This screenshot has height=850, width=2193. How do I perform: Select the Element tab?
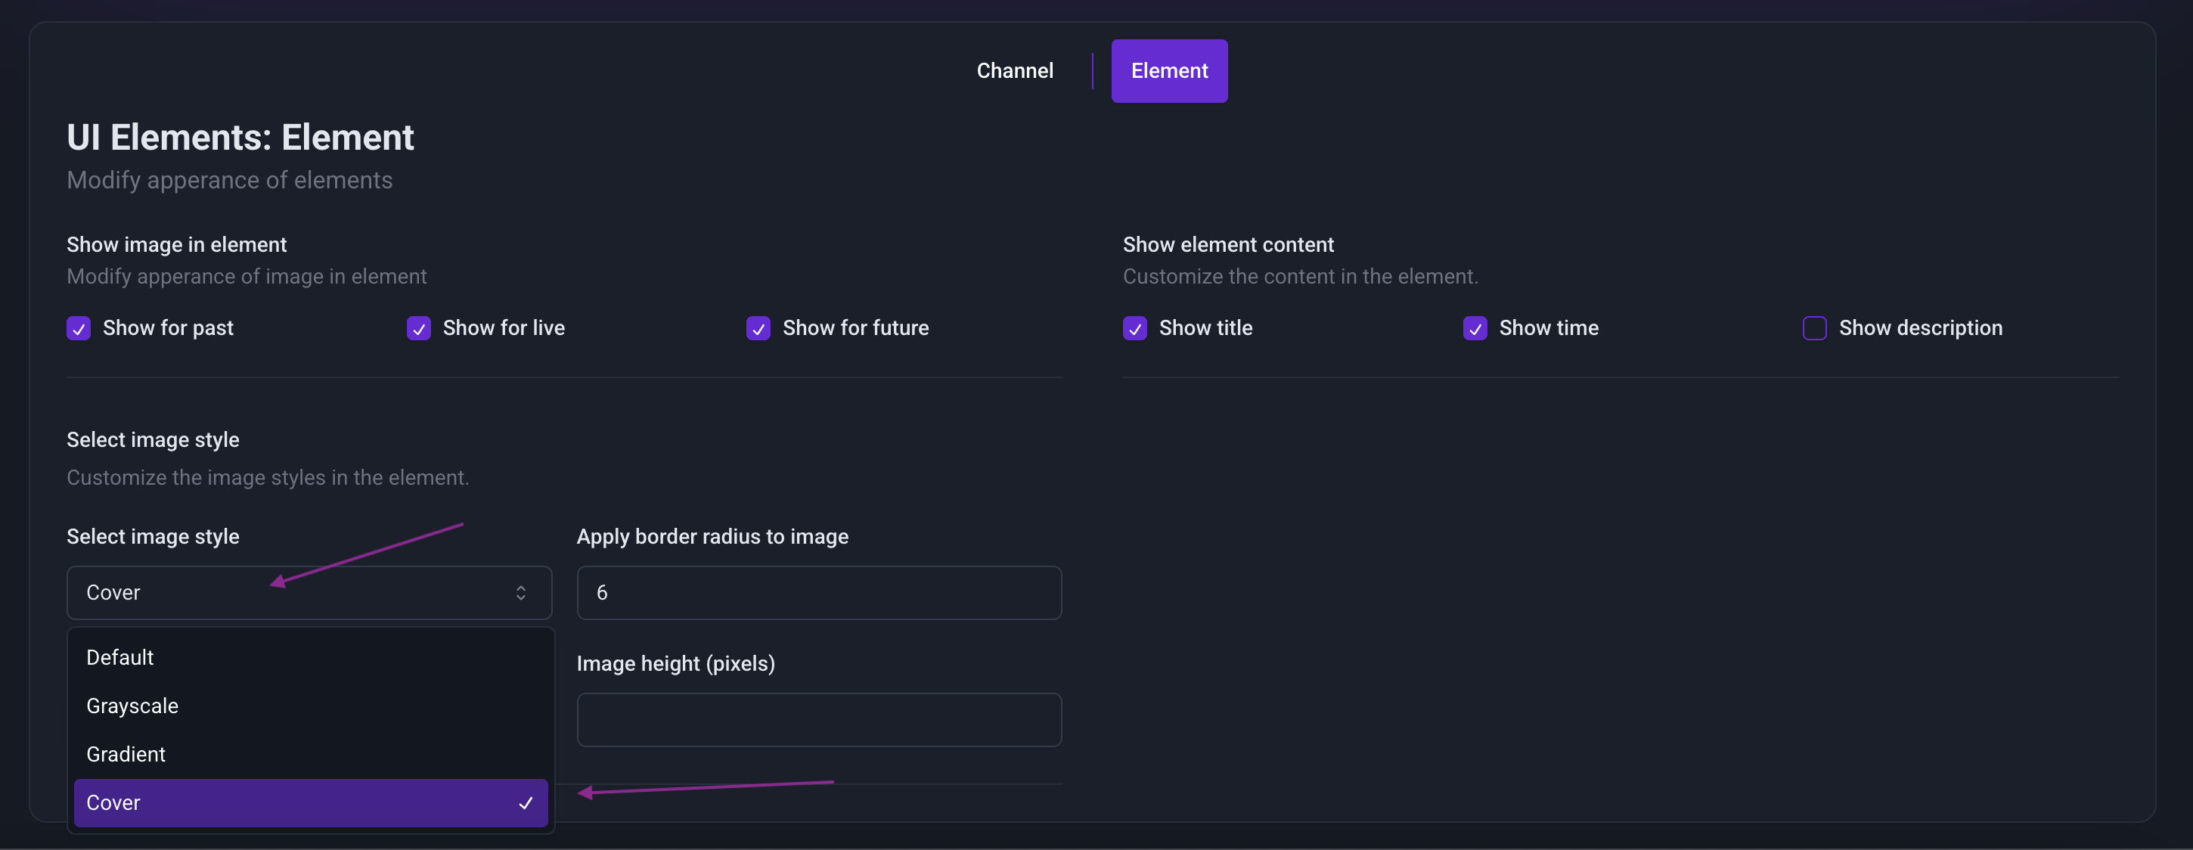pyautogui.click(x=1168, y=70)
